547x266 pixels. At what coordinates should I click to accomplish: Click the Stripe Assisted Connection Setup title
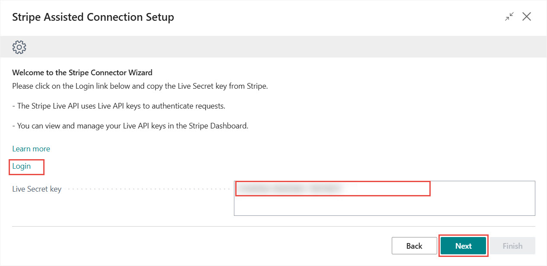click(93, 17)
